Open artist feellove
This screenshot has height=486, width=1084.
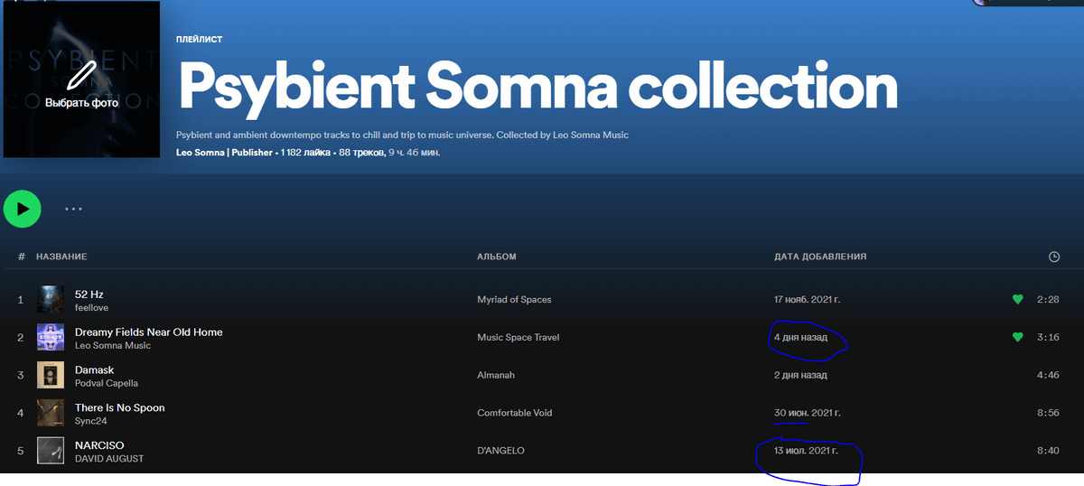pos(91,308)
